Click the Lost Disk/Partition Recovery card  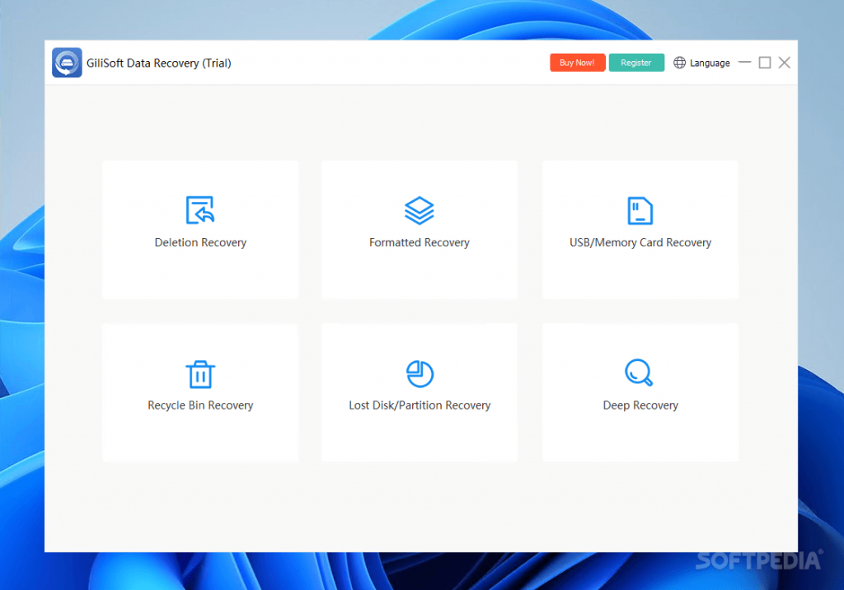pyautogui.click(x=420, y=392)
